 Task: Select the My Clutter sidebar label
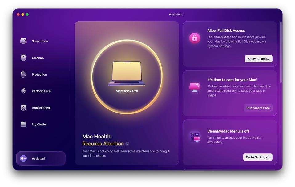click(39, 124)
